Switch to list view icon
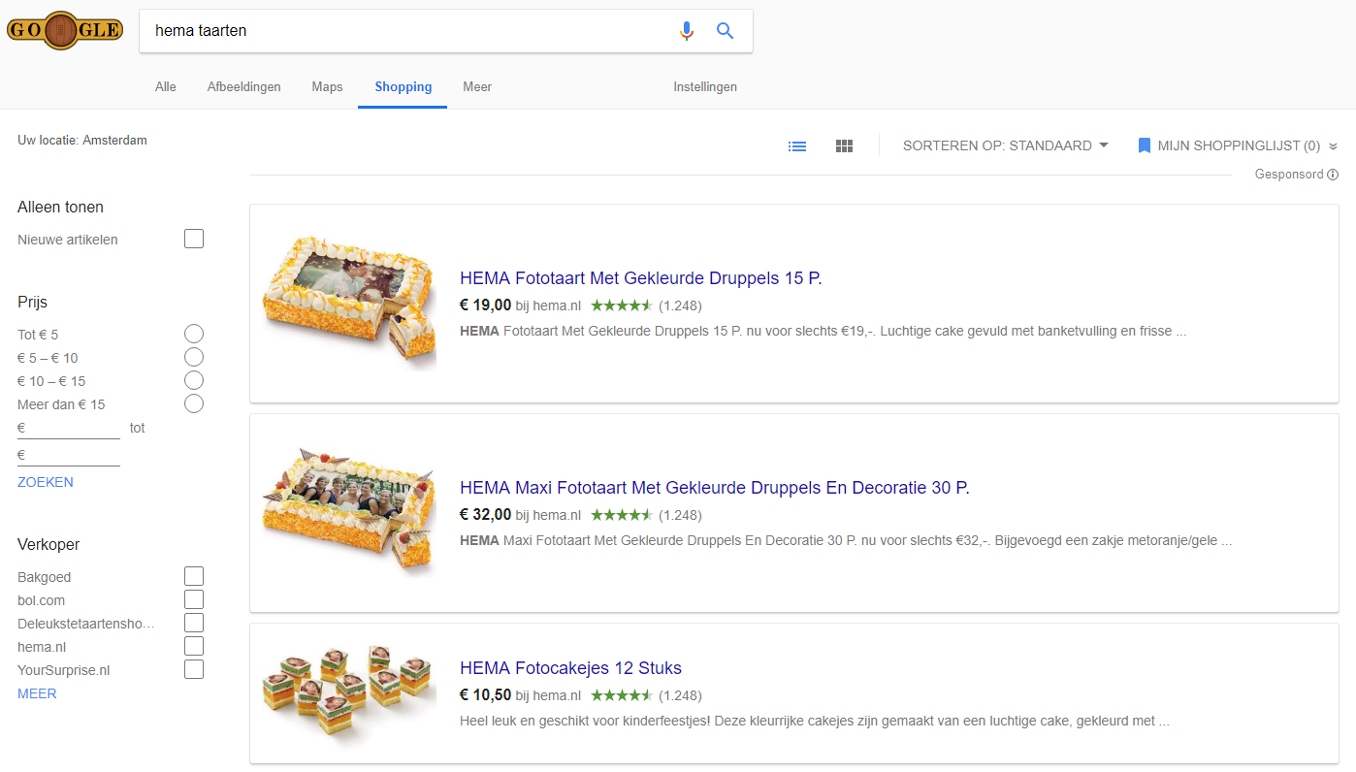Viewport: 1356px width, 772px height. click(x=797, y=146)
